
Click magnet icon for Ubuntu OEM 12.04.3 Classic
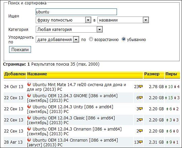(29, 117)
